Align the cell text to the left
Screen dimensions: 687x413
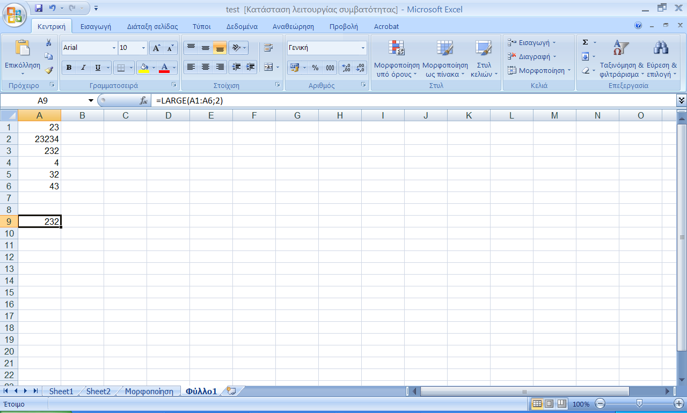coord(191,67)
